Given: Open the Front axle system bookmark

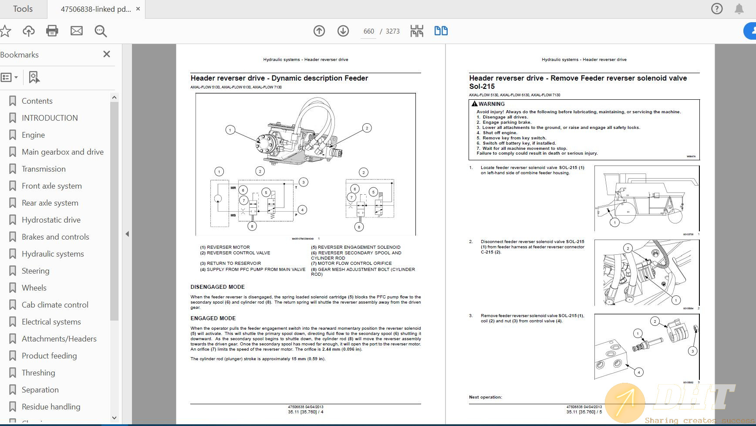Looking at the screenshot, I should click(52, 186).
